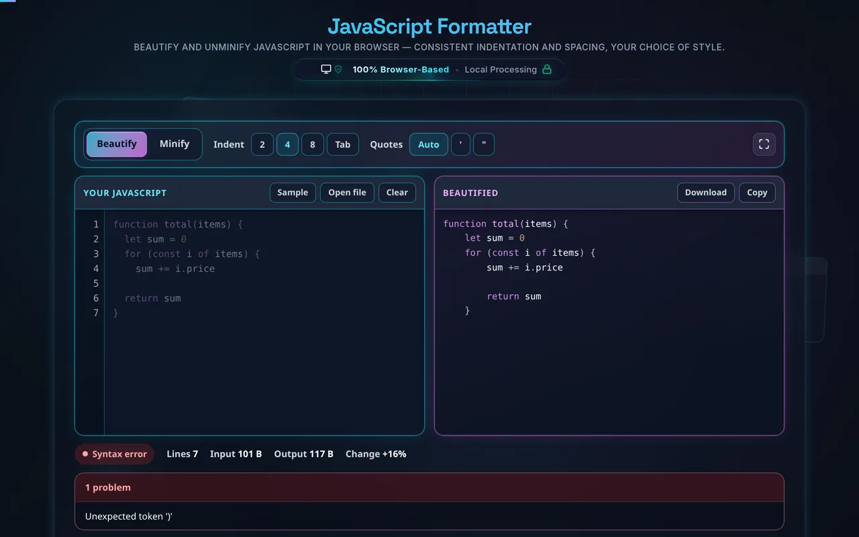The height and width of the screenshot is (537, 859).
Task: Click line number 7 in the gutter
Action: click(x=96, y=313)
